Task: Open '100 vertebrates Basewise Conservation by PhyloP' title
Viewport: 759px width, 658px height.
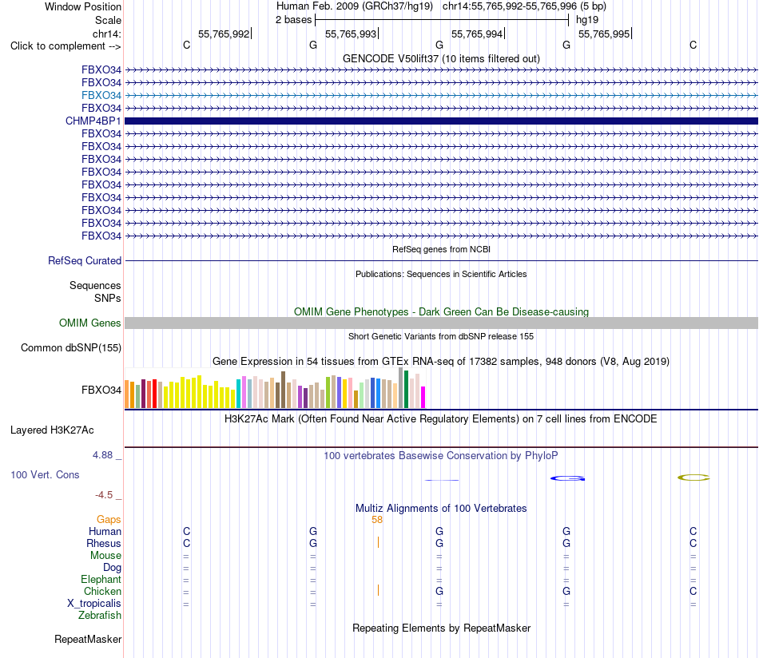Action: click(441, 456)
